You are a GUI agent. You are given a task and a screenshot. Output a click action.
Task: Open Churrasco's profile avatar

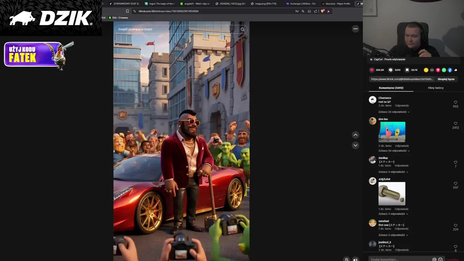coord(373,100)
